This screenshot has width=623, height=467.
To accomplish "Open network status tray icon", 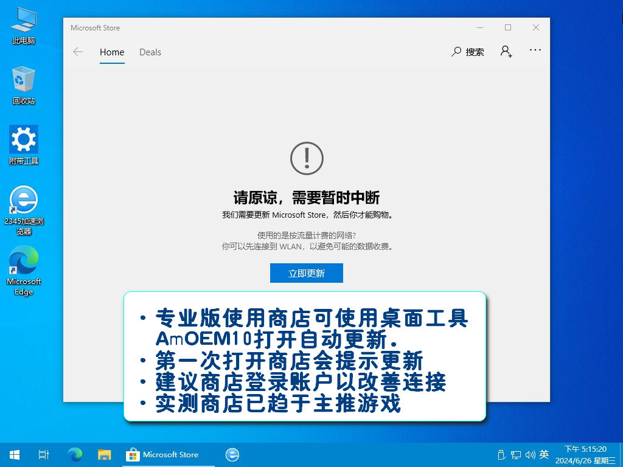I will click(516, 455).
